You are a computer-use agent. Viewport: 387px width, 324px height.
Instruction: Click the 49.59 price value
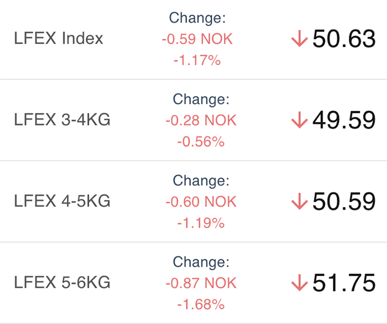[344, 120]
